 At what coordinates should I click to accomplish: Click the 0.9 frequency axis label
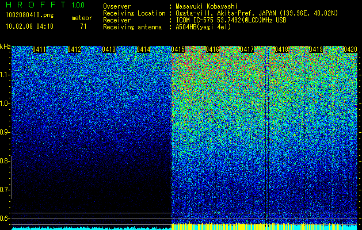(4, 132)
